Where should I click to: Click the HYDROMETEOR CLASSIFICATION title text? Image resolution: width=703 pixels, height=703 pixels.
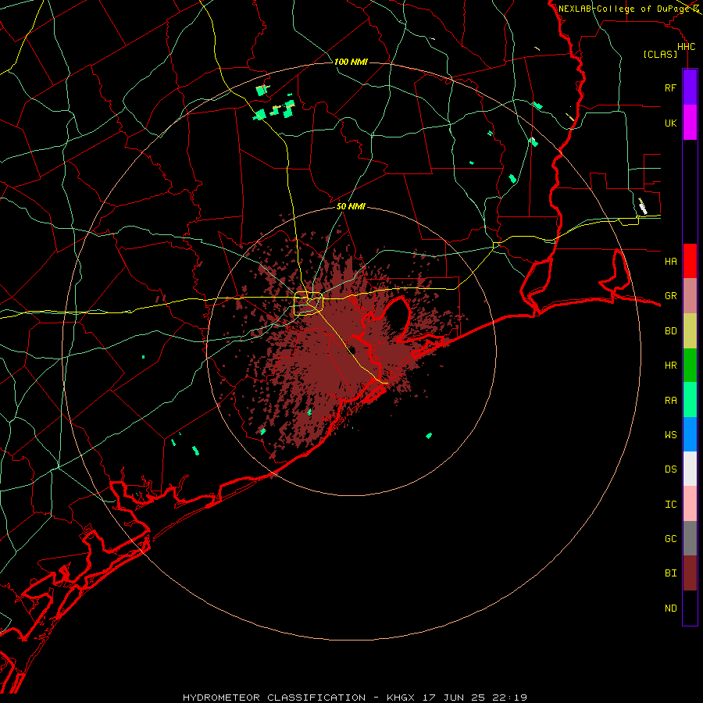tap(274, 698)
